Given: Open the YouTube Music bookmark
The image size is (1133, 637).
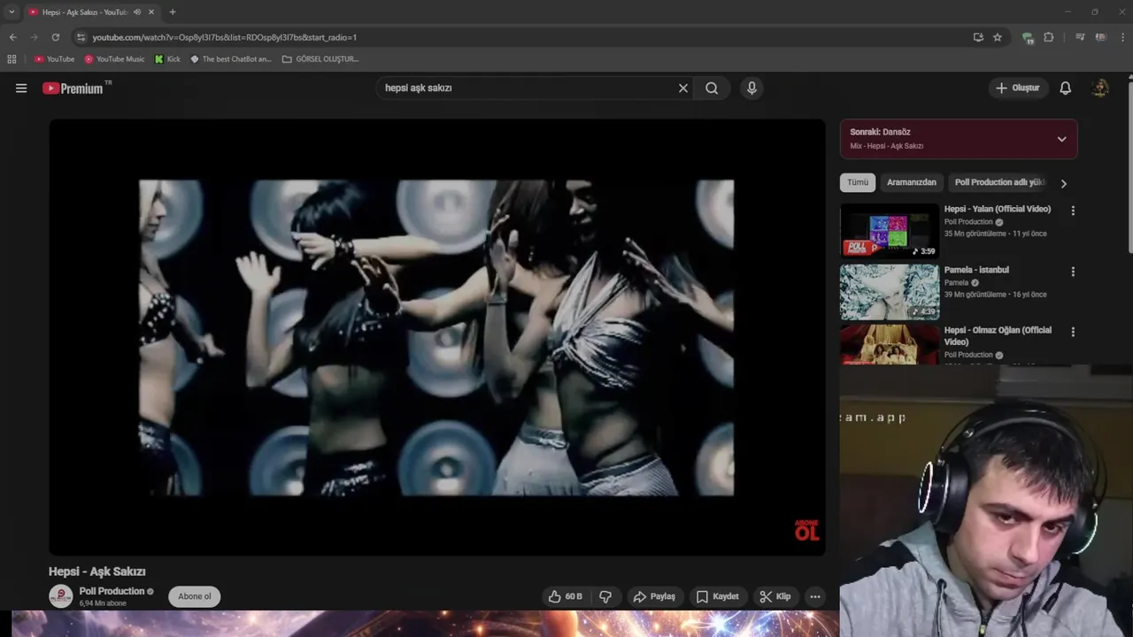Looking at the screenshot, I should (114, 59).
